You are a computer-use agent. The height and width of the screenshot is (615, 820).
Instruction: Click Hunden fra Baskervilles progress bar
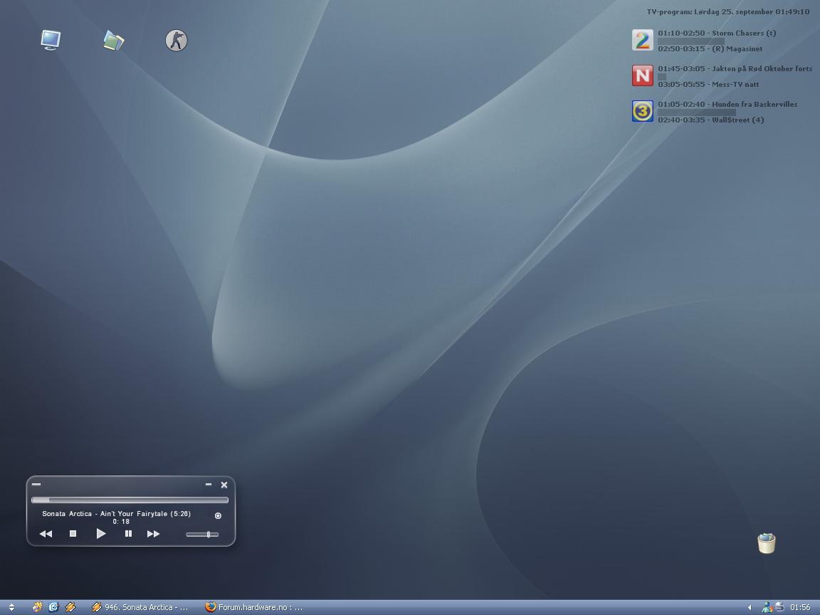(x=697, y=112)
